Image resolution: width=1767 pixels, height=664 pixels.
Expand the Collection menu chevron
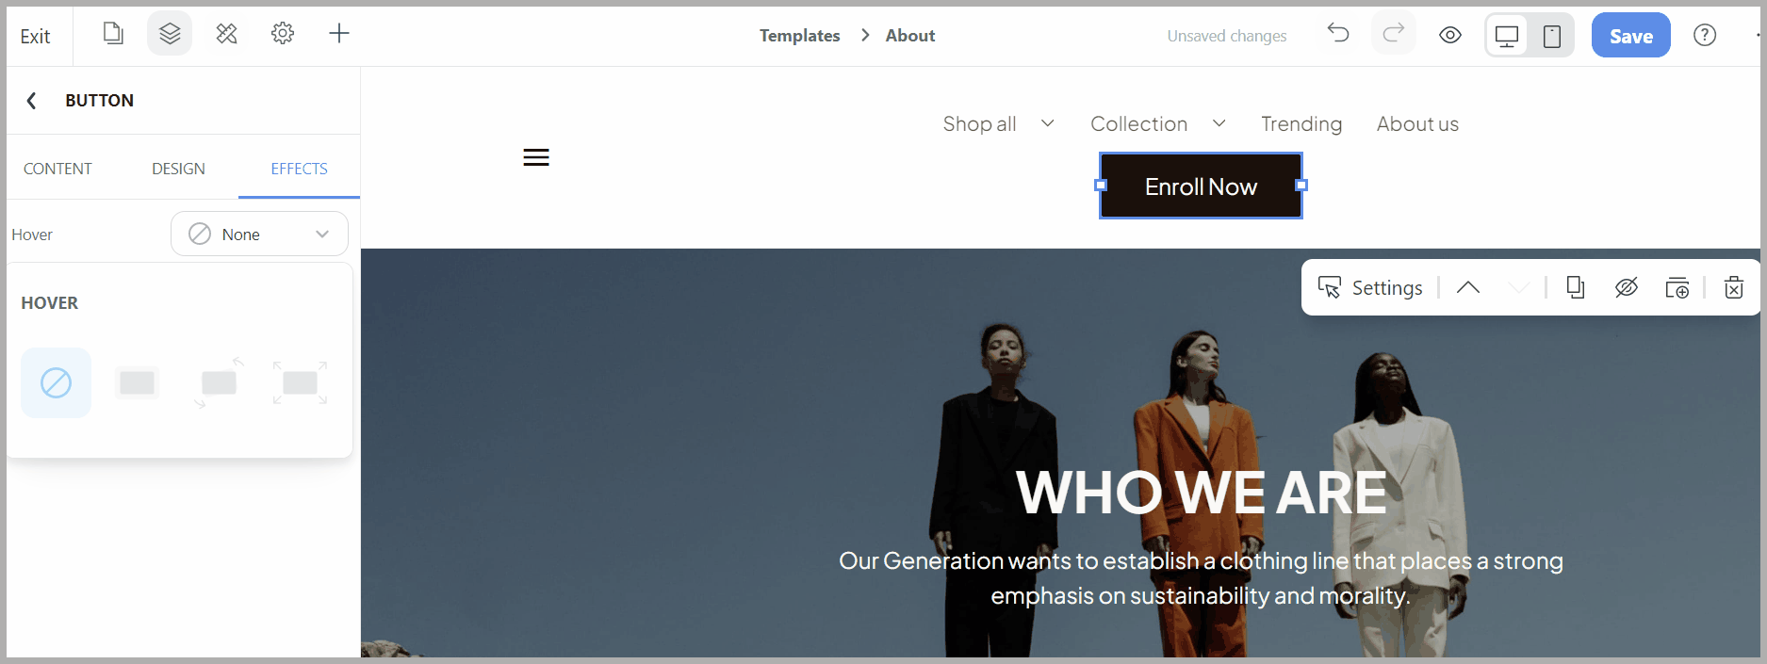[x=1219, y=123]
